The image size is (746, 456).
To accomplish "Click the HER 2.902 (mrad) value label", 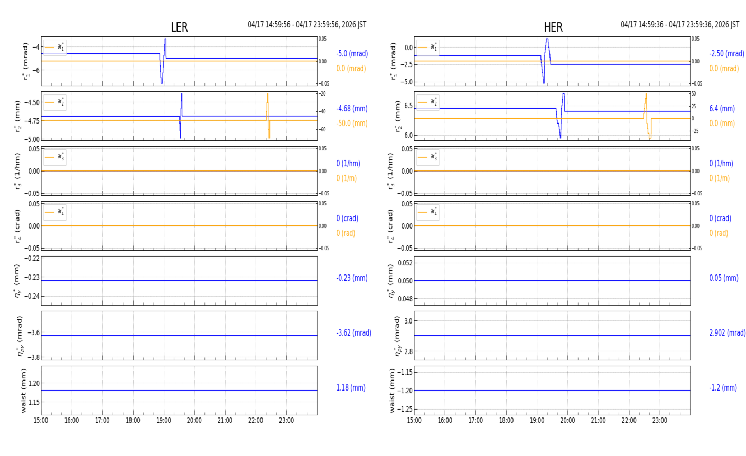I will [x=727, y=333].
